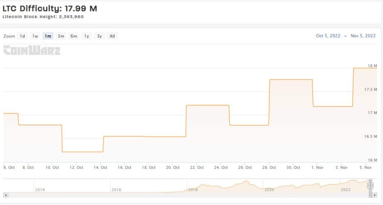This screenshot has width=383, height=205.
Task: Click the '16. Oct' axis label
Action: (x=125, y=167)
